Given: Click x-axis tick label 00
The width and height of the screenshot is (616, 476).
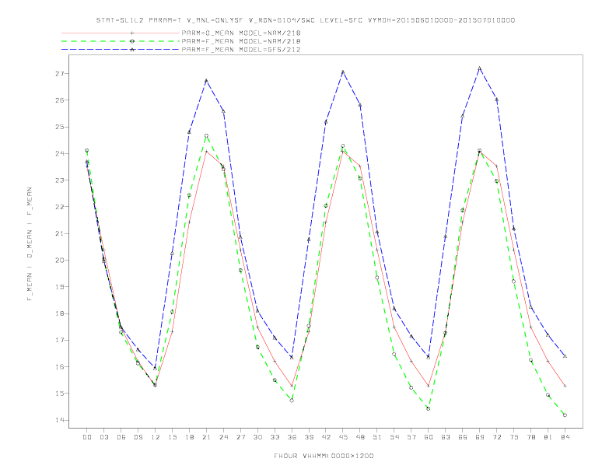Looking at the screenshot, I should point(87,437).
